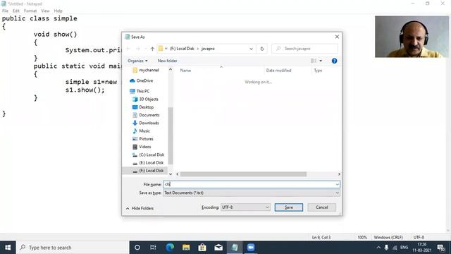Viewport: 451px width, 254px height.
Task: Open the Windows Start menu
Action: pos(8,248)
